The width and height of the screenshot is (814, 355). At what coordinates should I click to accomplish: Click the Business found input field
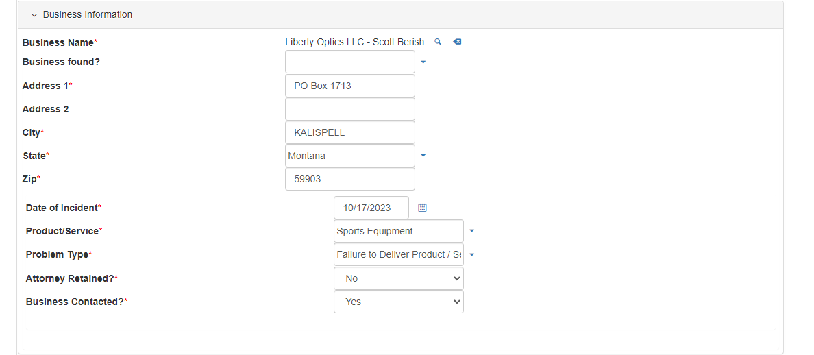coord(350,62)
